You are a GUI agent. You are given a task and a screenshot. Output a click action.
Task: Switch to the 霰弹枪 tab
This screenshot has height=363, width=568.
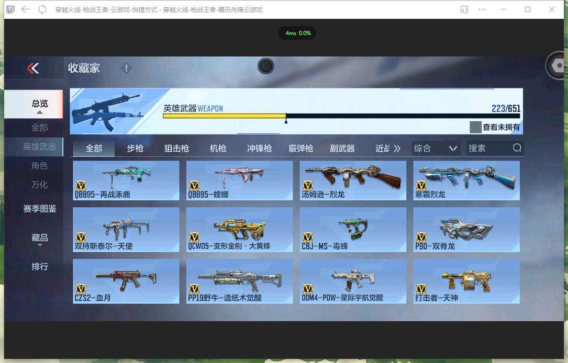point(300,149)
